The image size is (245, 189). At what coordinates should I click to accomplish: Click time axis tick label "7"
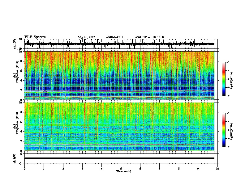(x=160, y=169)
